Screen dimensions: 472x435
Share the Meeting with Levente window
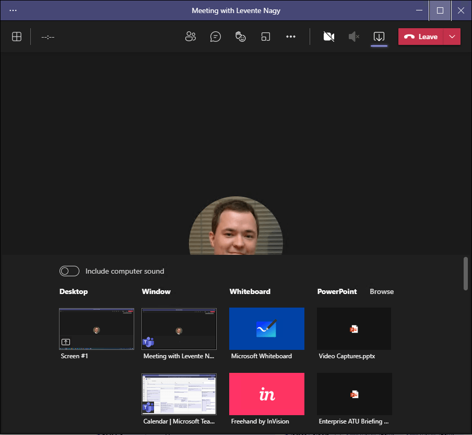click(179, 328)
